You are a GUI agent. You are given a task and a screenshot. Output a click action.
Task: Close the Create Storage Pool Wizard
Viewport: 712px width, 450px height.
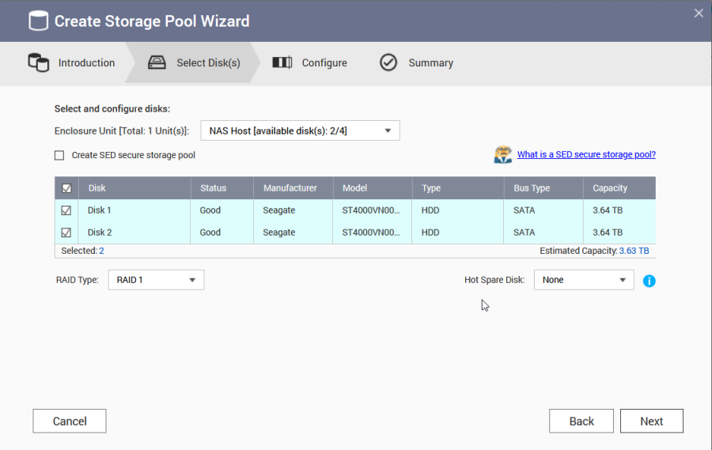pos(698,13)
